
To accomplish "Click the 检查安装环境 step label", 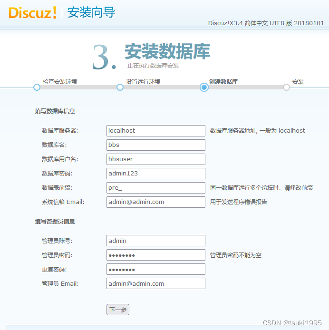I will (60, 81).
